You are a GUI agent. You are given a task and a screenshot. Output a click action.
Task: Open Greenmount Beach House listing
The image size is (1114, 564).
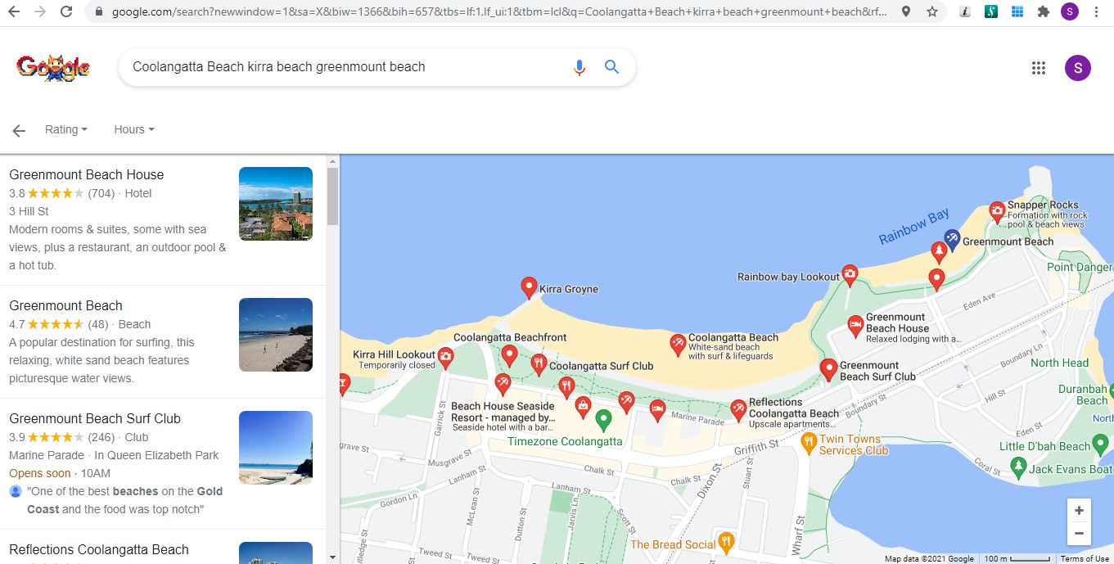86,174
